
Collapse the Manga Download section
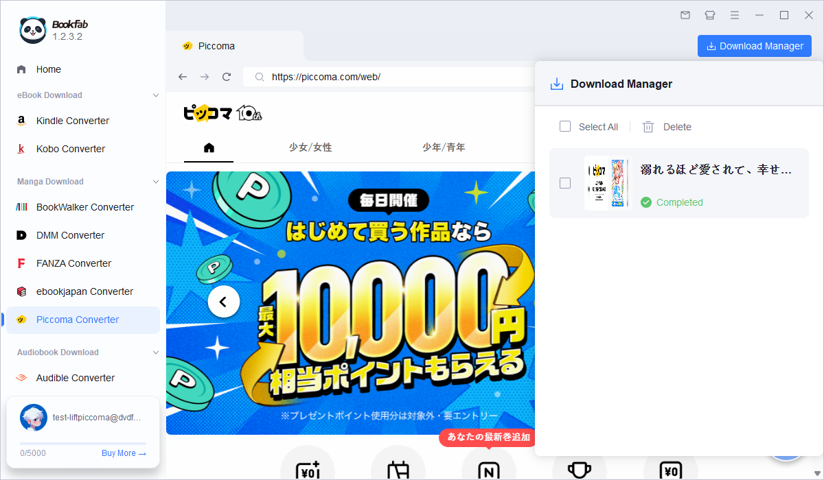[156, 182]
